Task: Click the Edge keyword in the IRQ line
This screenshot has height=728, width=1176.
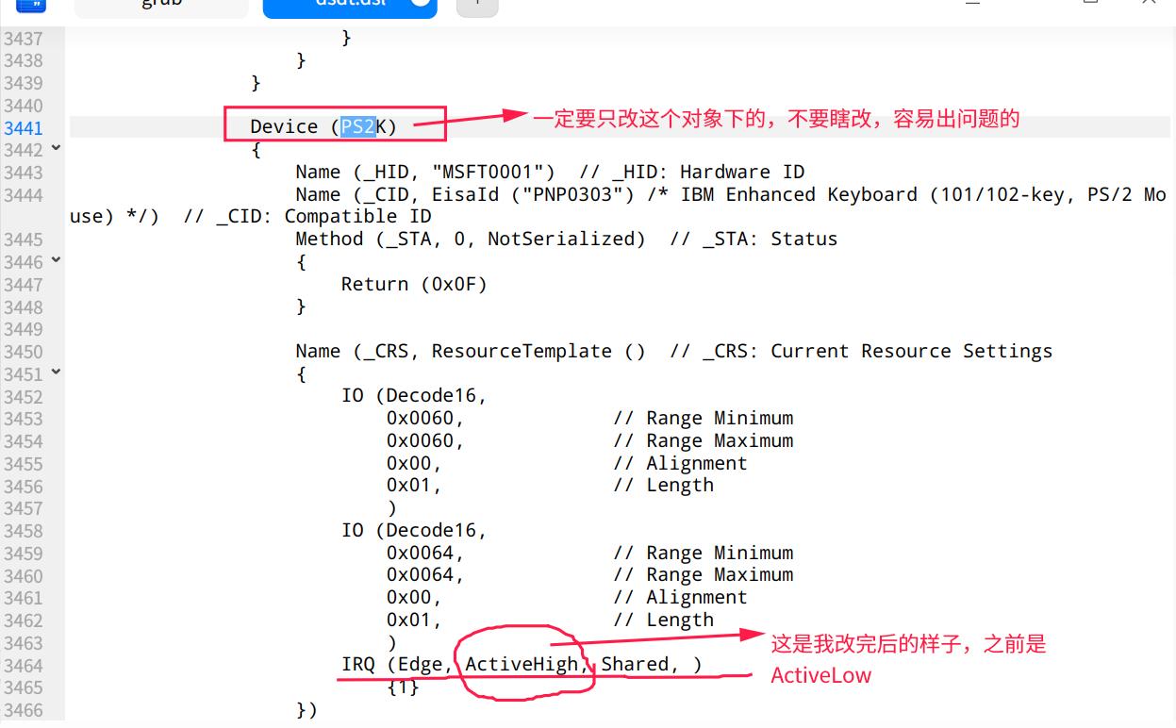Action: coord(420,664)
